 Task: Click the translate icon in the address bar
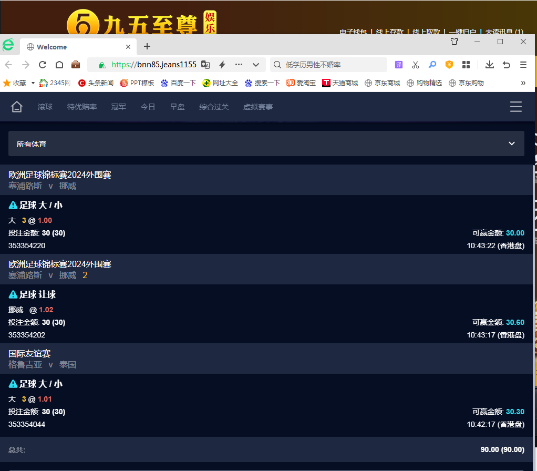coord(205,65)
